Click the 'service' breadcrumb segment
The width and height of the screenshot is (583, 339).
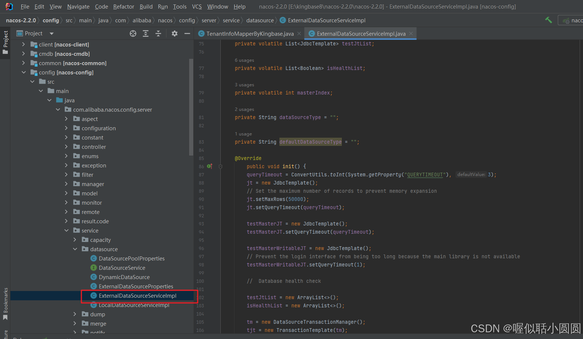coord(231,20)
